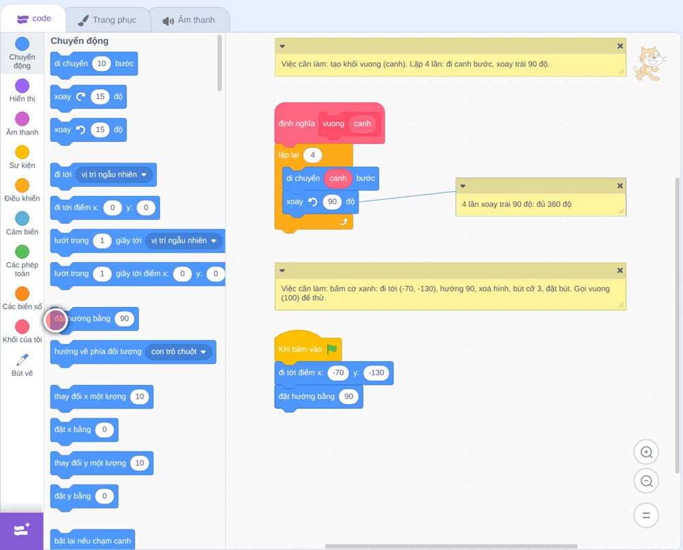Click the 'định nghĩa vuong' block

coord(298,124)
